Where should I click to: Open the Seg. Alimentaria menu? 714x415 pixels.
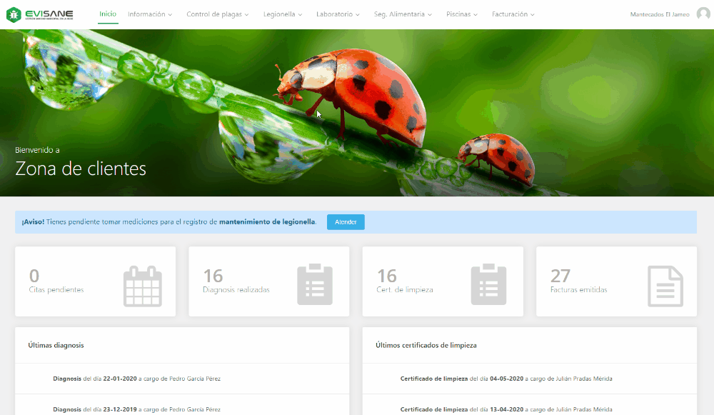403,14
